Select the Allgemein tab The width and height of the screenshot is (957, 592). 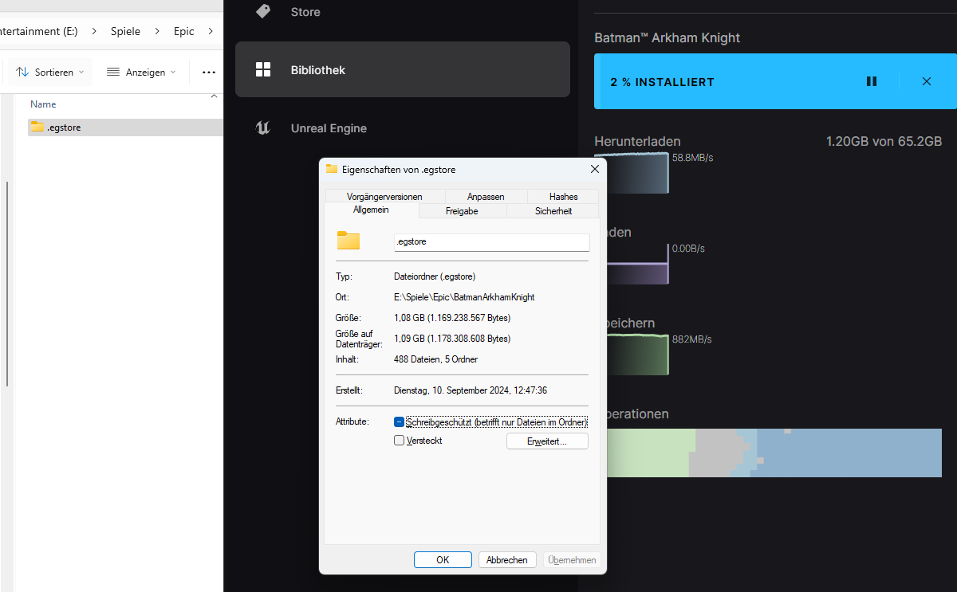(x=371, y=210)
